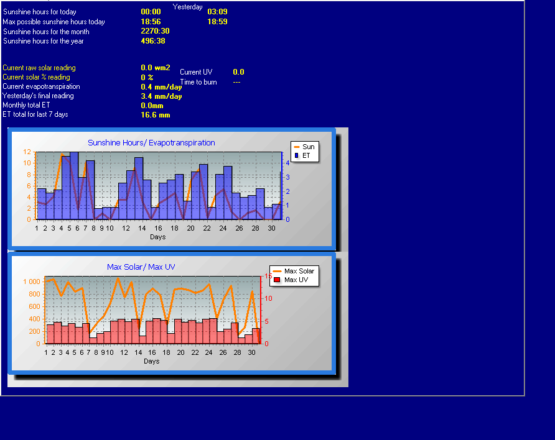Click the Max UV red legend swatch
This screenshot has width=555, height=440.
tap(276, 280)
